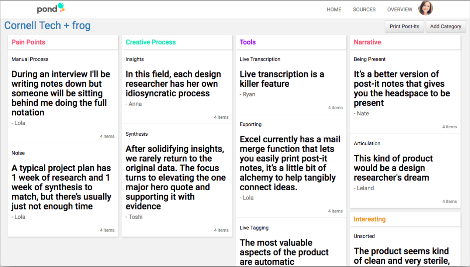Go to the HOME page
Image resolution: width=470 pixels, height=267 pixels.
tap(334, 10)
